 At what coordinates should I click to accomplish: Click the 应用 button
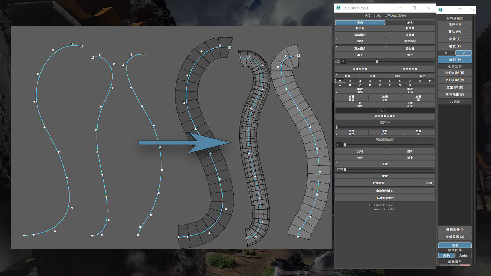[x=429, y=183]
